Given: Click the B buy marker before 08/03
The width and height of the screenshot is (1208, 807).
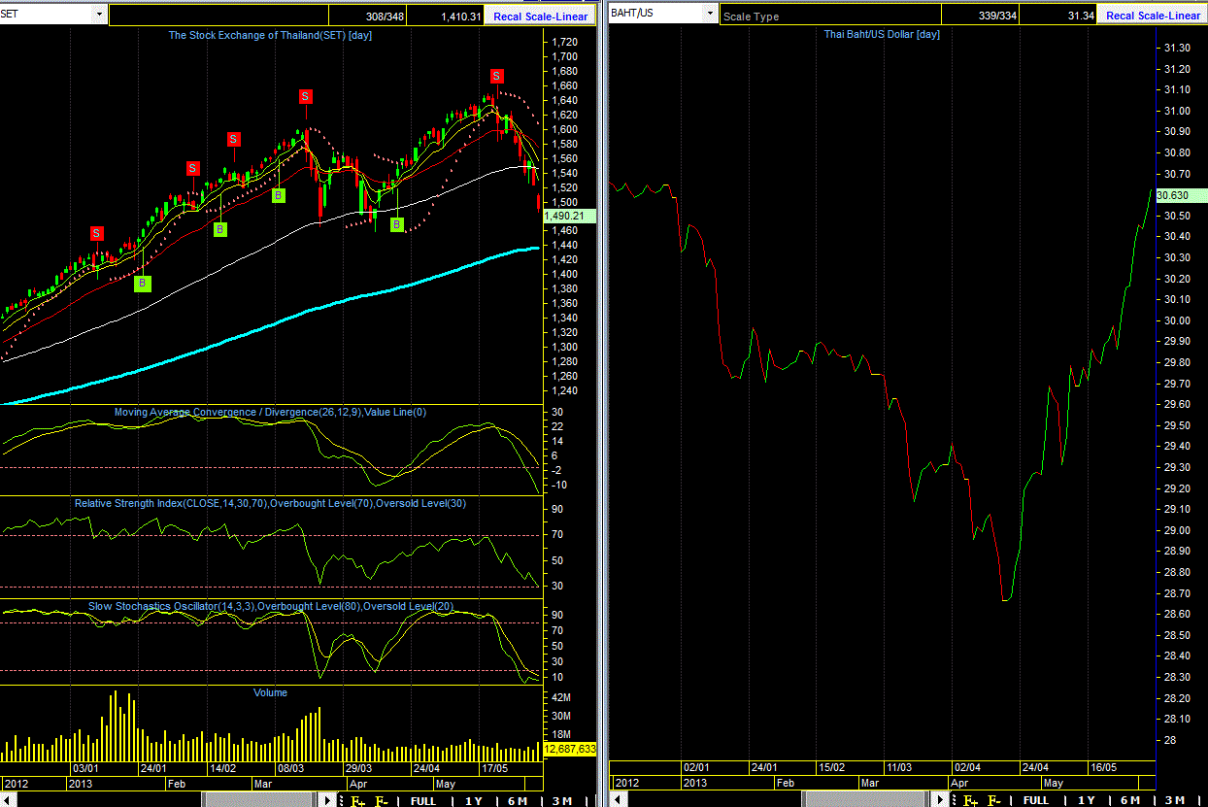Looking at the screenshot, I should [278, 195].
